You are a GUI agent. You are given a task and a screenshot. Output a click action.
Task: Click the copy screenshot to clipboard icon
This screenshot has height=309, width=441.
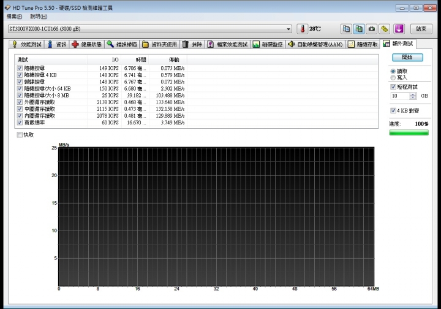point(359,29)
